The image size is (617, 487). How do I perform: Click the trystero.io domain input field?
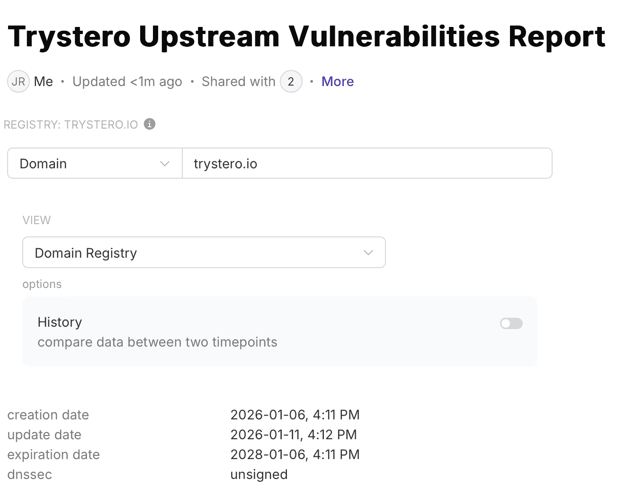point(367,163)
